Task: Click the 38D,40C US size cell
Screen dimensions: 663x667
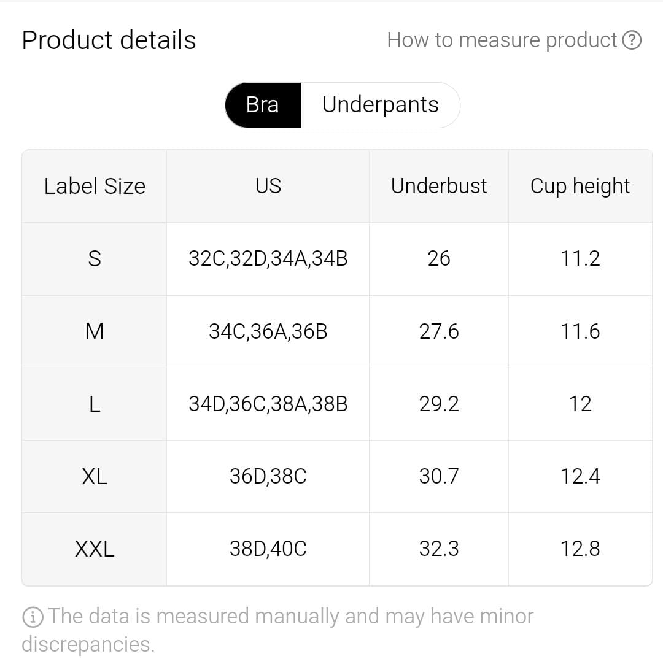Action: pos(268,549)
